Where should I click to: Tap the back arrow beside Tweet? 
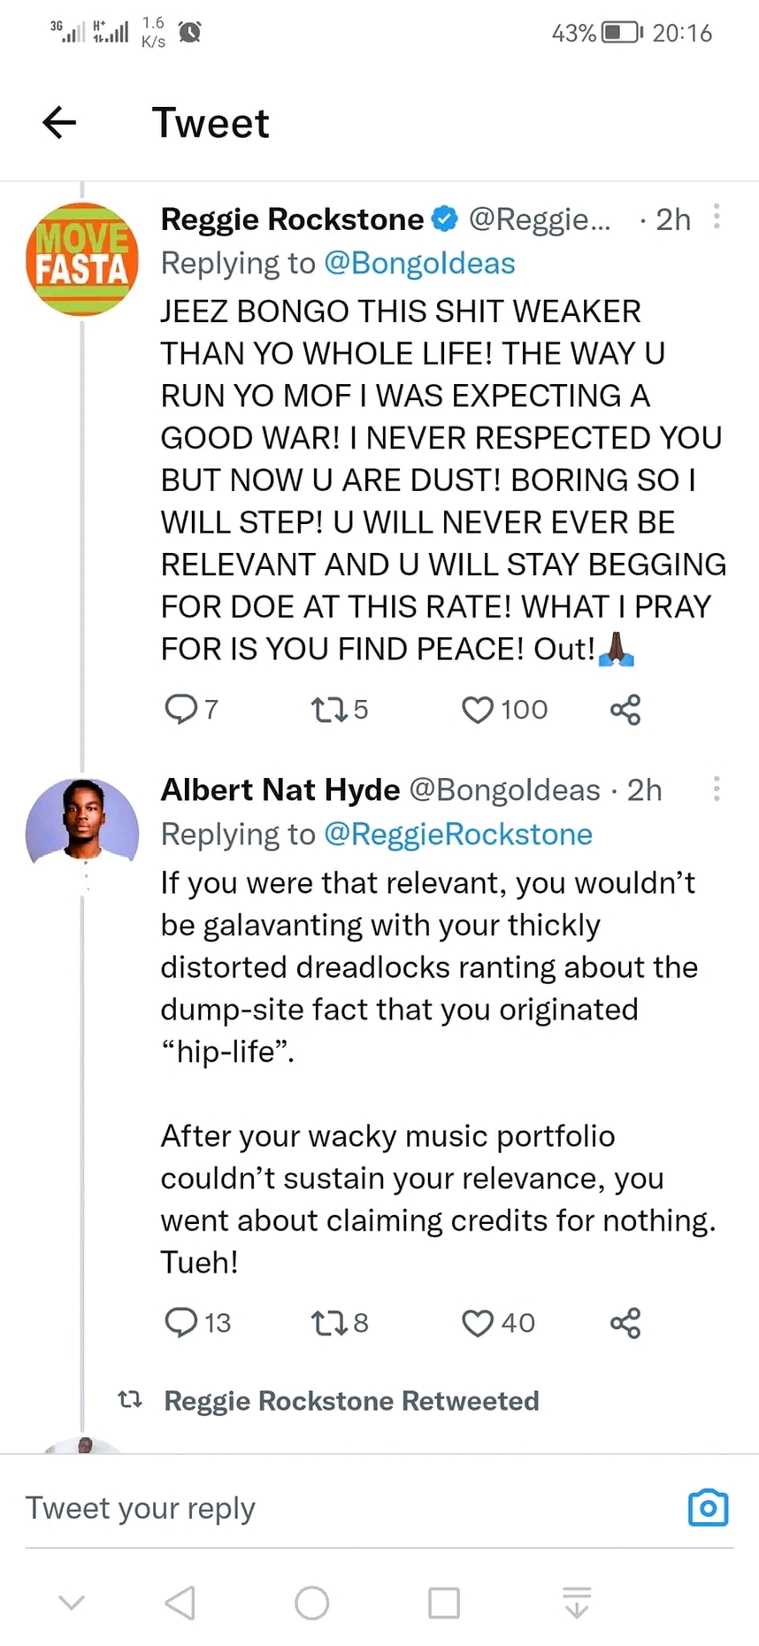tap(59, 122)
